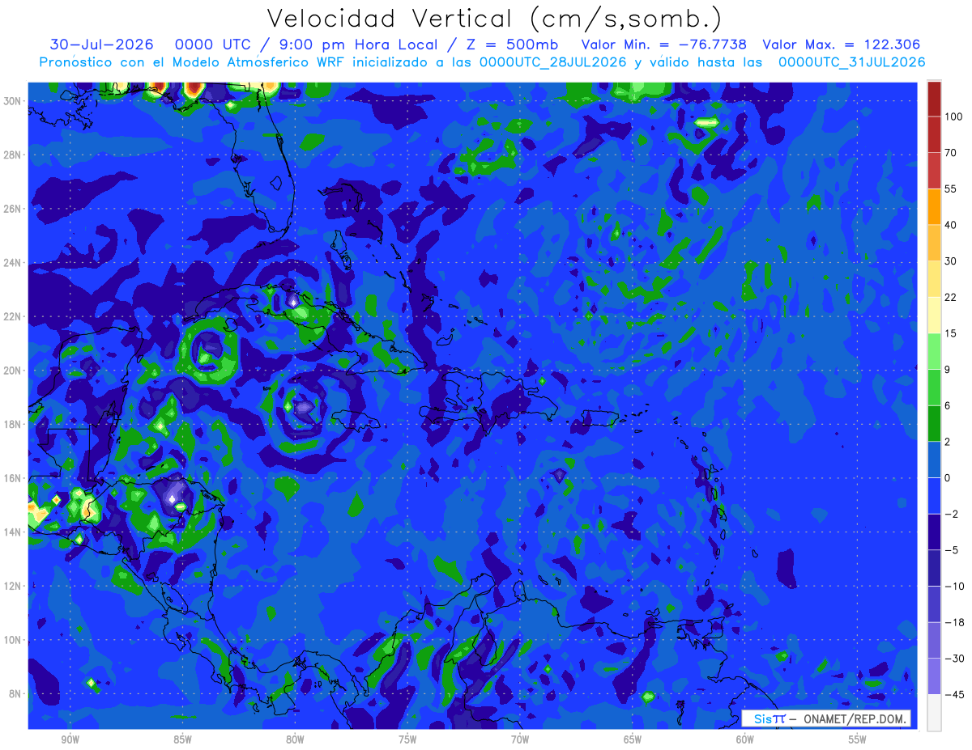Click the colorbar label 40
This screenshot has width=972, height=750.
[951, 225]
